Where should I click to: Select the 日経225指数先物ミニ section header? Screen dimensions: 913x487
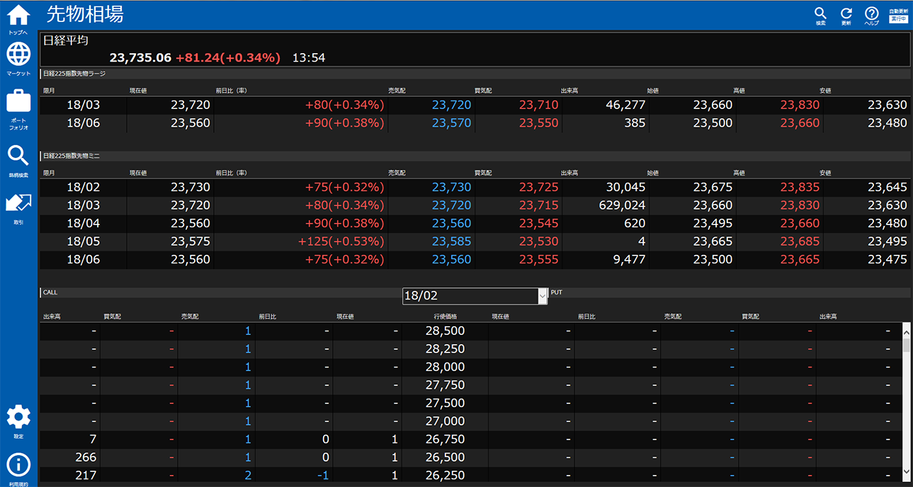pos(71,155)
